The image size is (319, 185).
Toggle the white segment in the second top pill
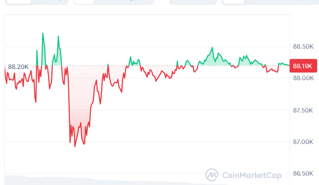[x=84, y=1]
